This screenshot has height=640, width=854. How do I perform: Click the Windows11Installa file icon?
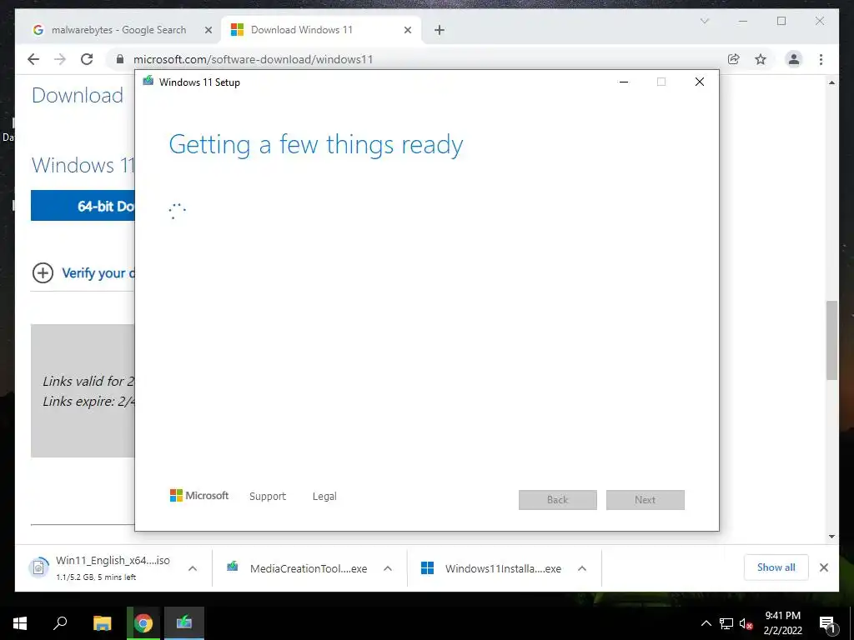(x=428, y=568)
